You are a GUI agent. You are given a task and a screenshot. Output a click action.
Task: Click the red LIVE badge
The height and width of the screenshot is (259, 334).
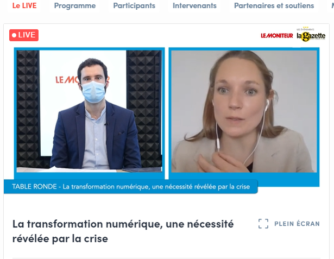point(24,35)
